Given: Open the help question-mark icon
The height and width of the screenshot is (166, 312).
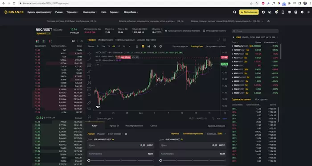Looking at the screenshot, I should [x=296, y=12].
